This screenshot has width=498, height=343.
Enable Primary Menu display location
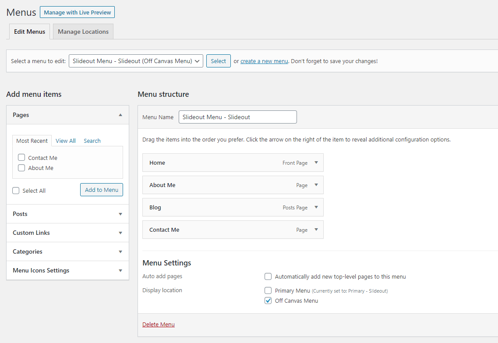(x=268, y=290)
